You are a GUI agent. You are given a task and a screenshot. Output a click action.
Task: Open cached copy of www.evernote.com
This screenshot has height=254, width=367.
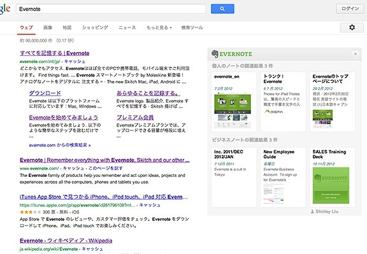(73, 168)
